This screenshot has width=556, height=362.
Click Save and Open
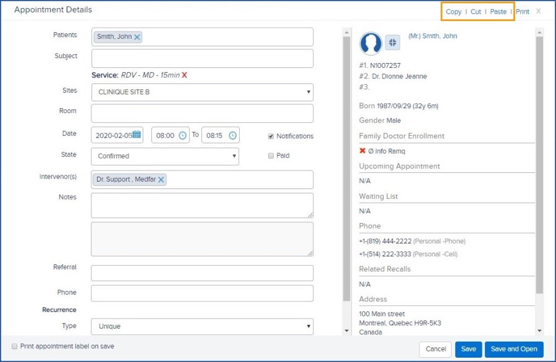point(514,348)
